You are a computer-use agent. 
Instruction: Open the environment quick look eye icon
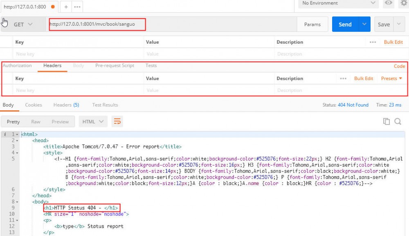coord(388,3)
